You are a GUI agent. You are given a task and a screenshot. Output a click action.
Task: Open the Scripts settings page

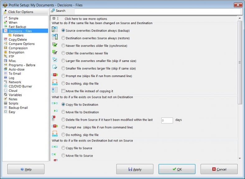tap(13, 103)
